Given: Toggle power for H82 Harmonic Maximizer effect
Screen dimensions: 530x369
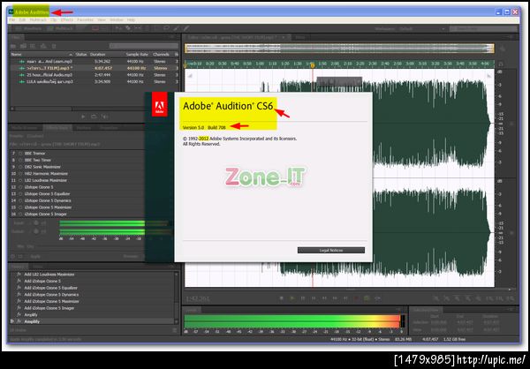Looking at the screenshot, I should (x=20, y=174).
